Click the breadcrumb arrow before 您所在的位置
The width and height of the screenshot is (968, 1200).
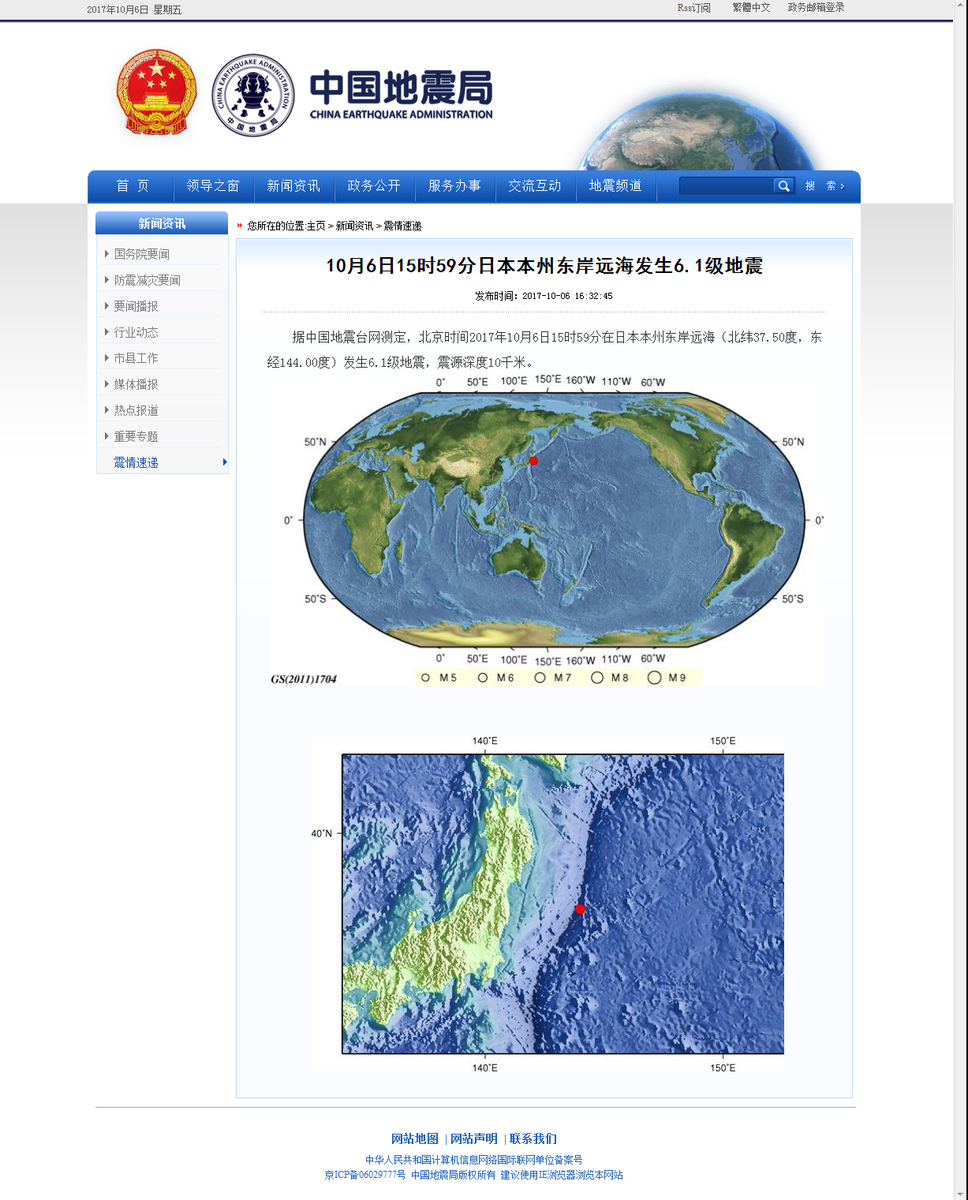(239, 225)
